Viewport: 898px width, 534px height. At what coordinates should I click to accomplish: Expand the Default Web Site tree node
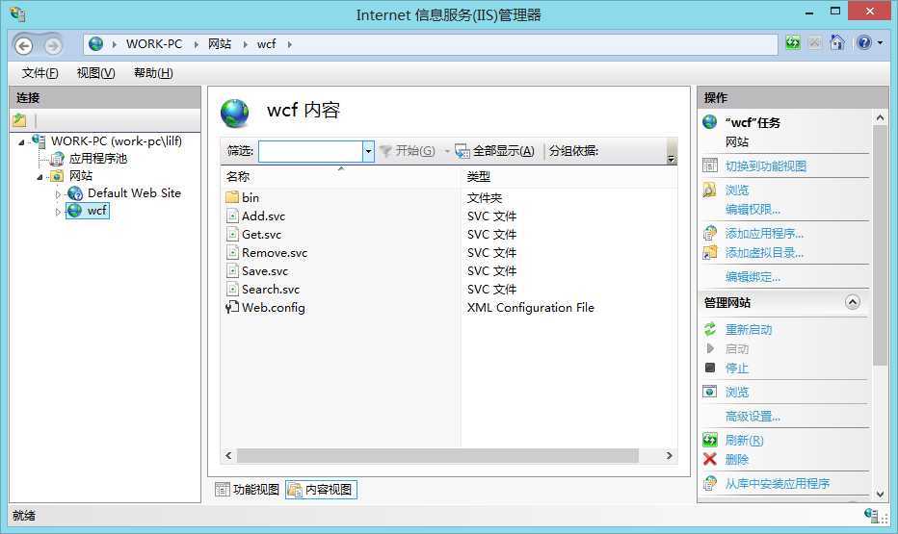click(58, 194)
